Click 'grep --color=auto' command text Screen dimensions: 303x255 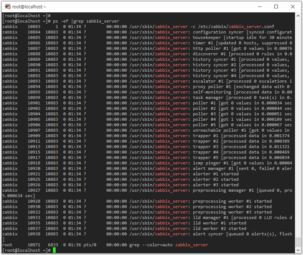(151, 245)
